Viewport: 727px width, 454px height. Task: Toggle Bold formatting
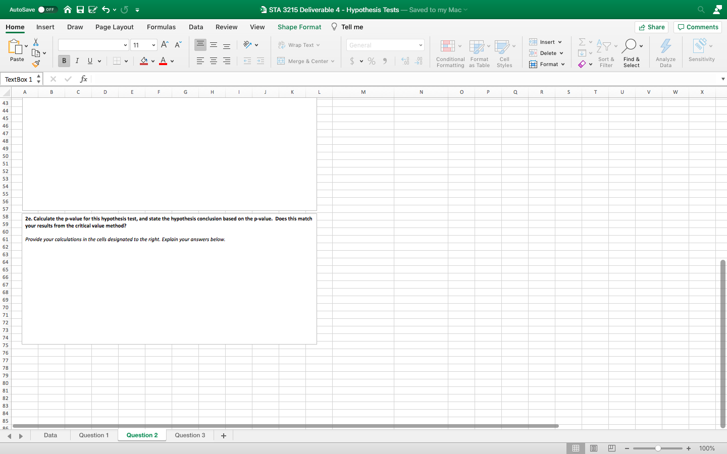[64, 61]
